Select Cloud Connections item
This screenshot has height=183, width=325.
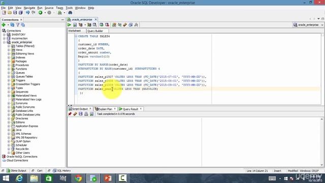pos(17,161)
